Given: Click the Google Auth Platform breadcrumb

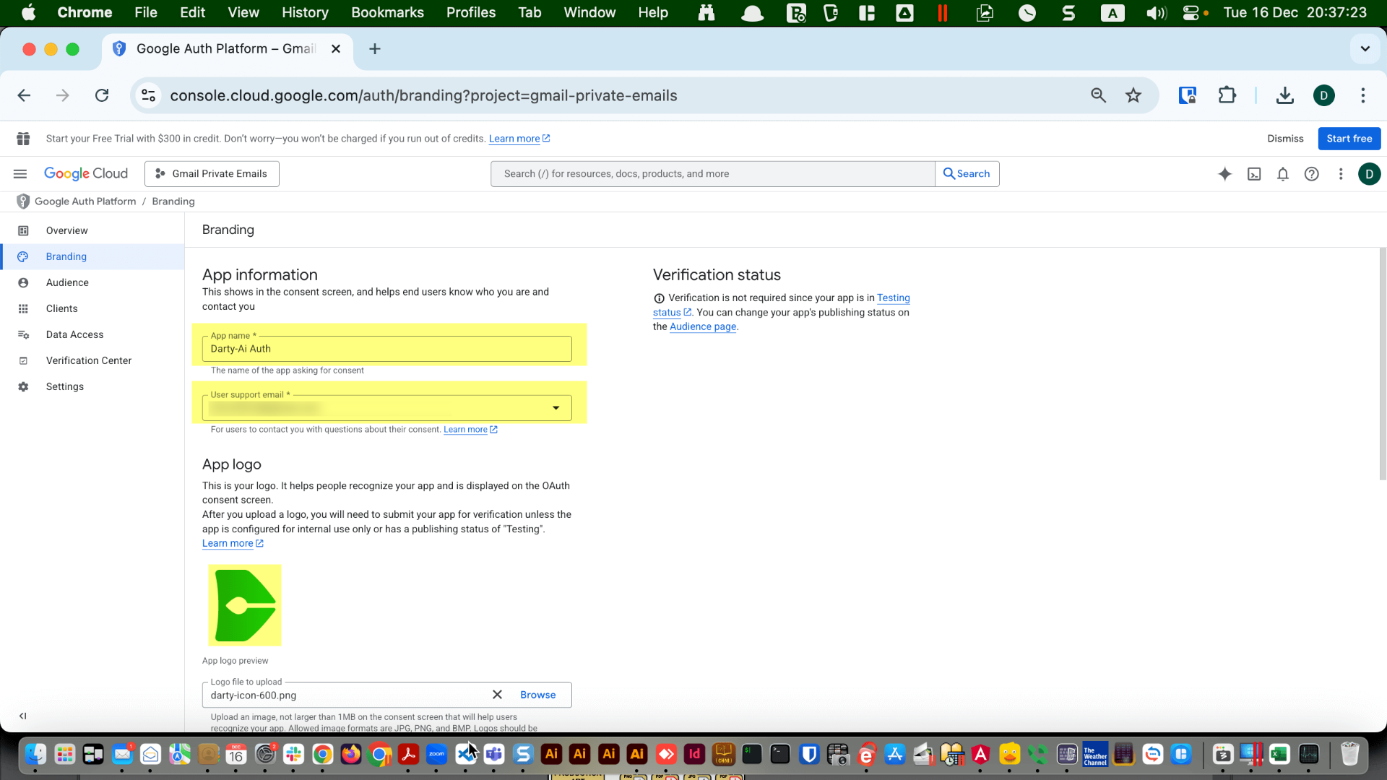Looking at the screenshot, I should pyautogui.click(x=85, y=201).
